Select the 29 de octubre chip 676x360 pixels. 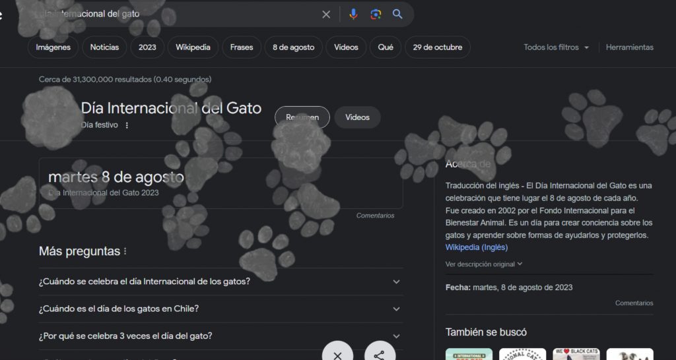point(437,47)
